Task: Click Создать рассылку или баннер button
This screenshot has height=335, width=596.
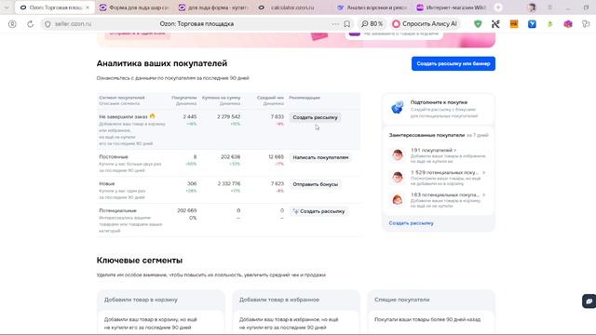Action: click(454, 63)
